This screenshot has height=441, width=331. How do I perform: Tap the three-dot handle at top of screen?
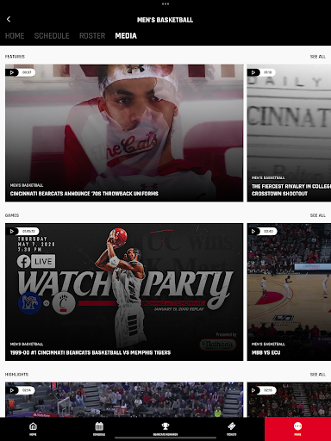tap(165, 3)
